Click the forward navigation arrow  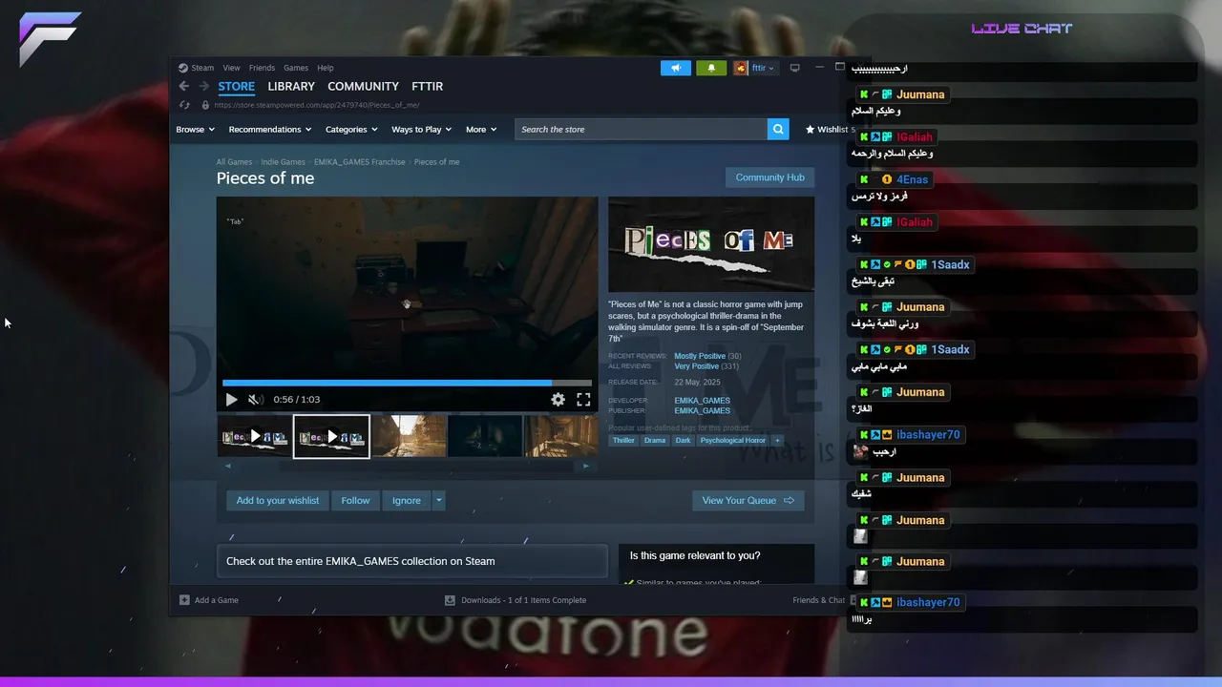203,86
